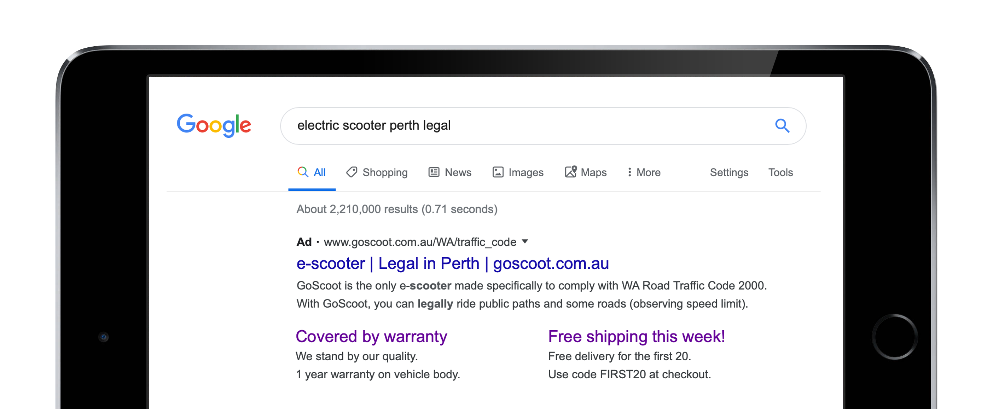This screenshot has width=993, height=409.
Task: Open the Tools options menu
Action: [x=780, y=172]
